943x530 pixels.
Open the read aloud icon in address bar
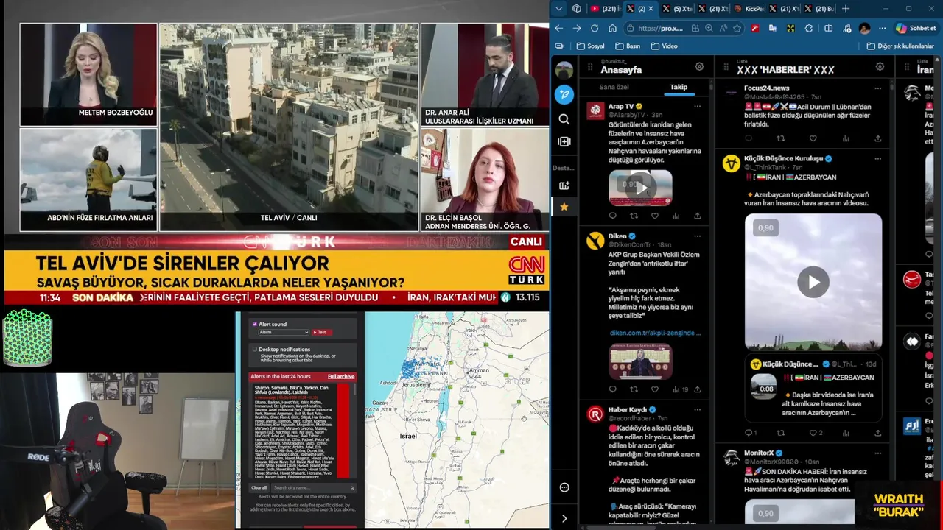coord(723,28)
